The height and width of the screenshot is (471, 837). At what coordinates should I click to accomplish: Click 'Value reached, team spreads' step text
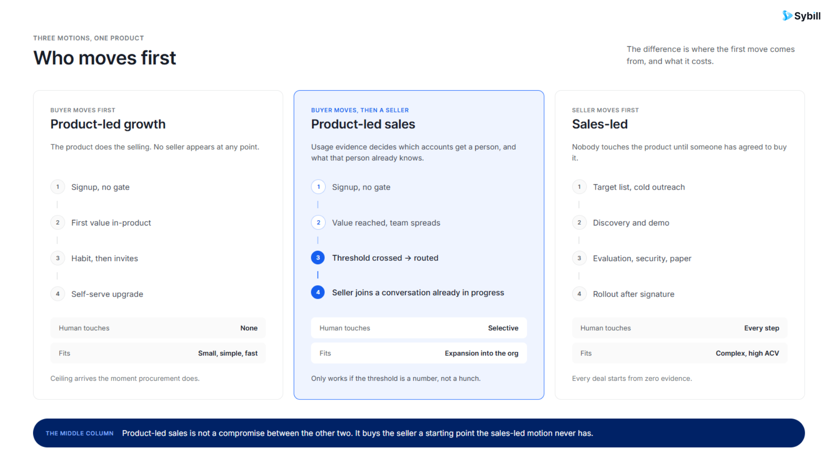386,223
